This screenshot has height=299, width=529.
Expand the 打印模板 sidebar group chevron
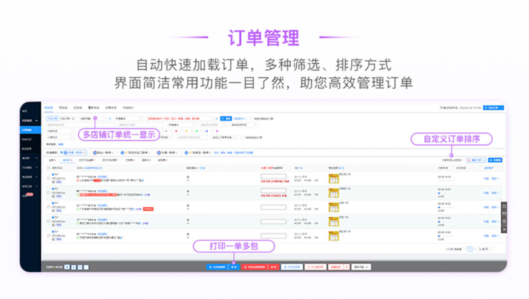[37, 168]
